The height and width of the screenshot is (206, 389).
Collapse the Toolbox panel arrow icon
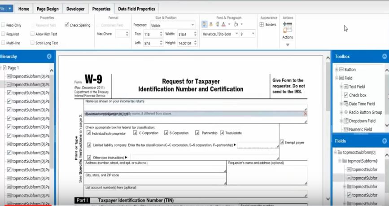(385, 57)
